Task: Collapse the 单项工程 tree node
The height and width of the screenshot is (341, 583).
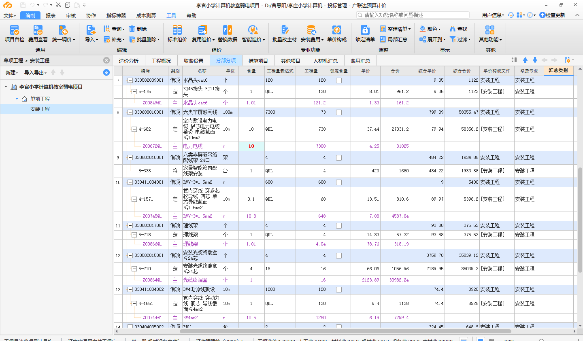Action: (x=17, y=99)
